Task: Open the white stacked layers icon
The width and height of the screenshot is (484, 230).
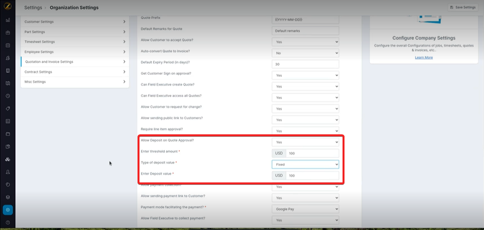Action: 8,160
